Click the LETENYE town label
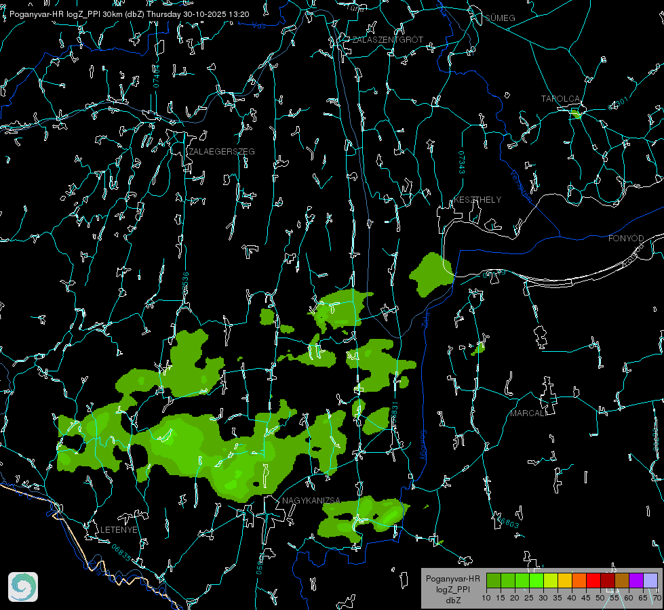Viewport: 664px width, 610px height. click(x=119, y=529)
